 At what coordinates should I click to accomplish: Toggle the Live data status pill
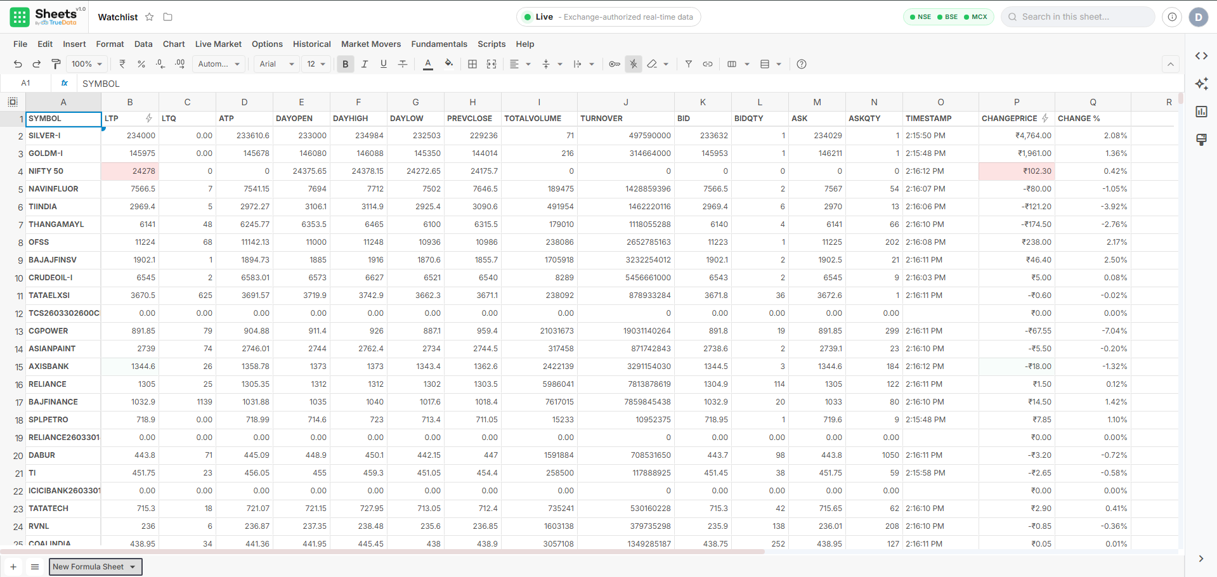609,17
